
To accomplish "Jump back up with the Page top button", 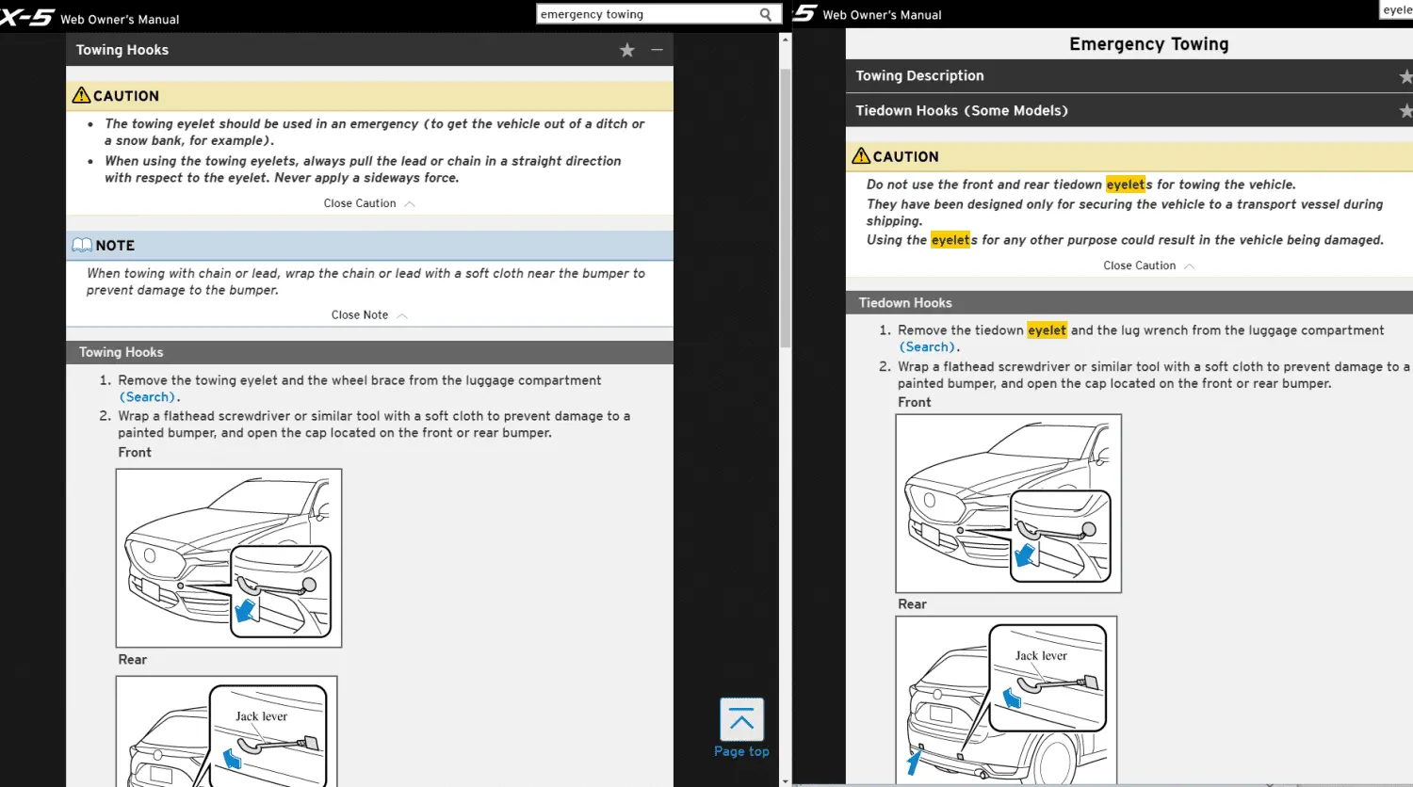I will coord(741,728).
